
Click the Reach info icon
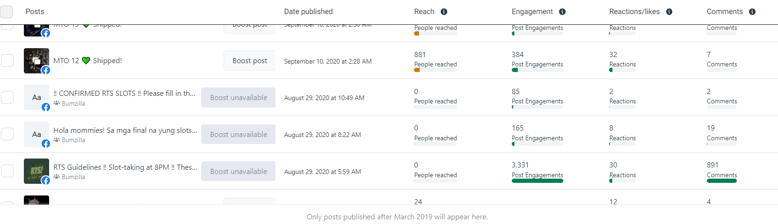click(444, 12)
